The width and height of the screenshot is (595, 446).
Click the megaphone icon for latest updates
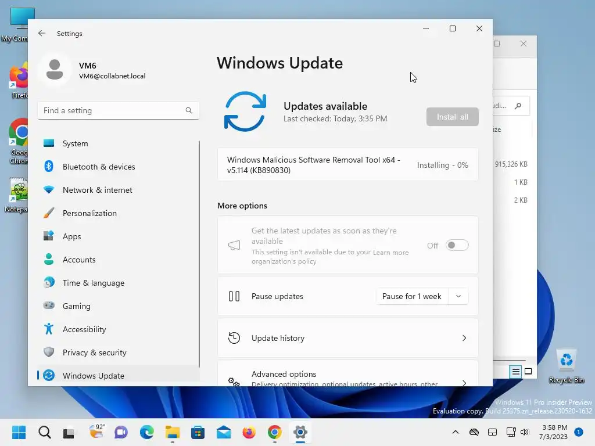click(234, 246)
